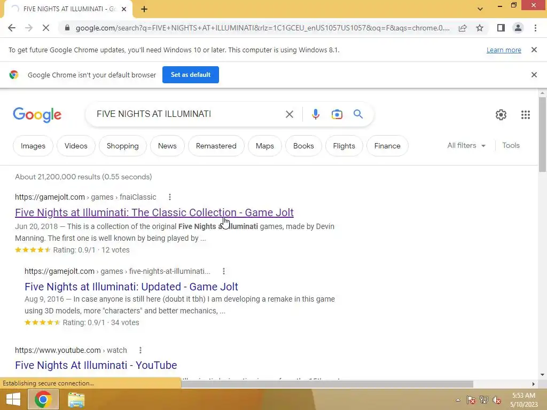The height and width of the screenshot is (410, 547).
Task: Switch to Images results
Action: coord(33,146)
